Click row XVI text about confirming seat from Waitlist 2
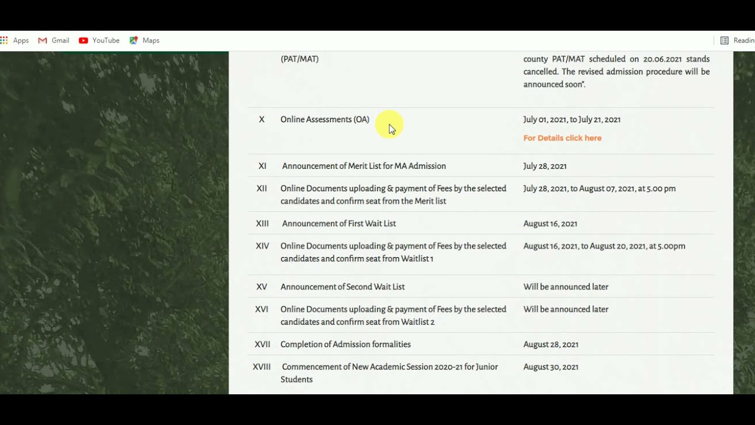 (x=393, y=315)
